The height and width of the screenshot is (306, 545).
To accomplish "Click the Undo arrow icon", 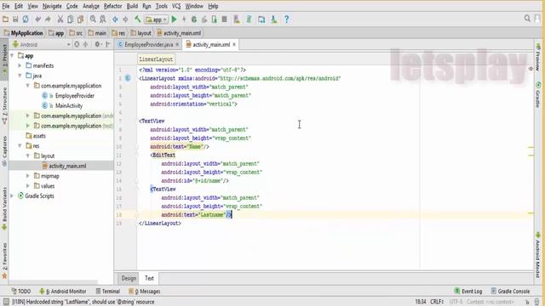I will coord(37,20).
